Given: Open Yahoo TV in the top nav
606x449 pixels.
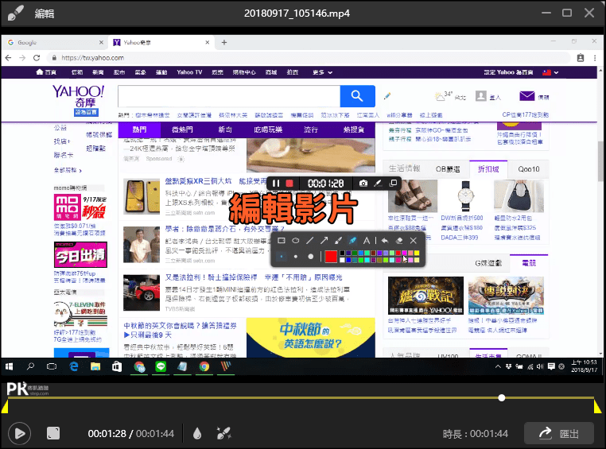Looking at the screenshot, I should (x=189, y=72).
